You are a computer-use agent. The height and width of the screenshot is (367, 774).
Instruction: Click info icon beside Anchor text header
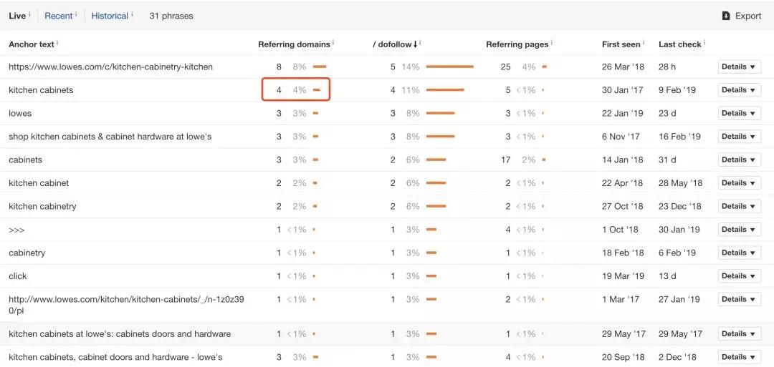[57, 43]
